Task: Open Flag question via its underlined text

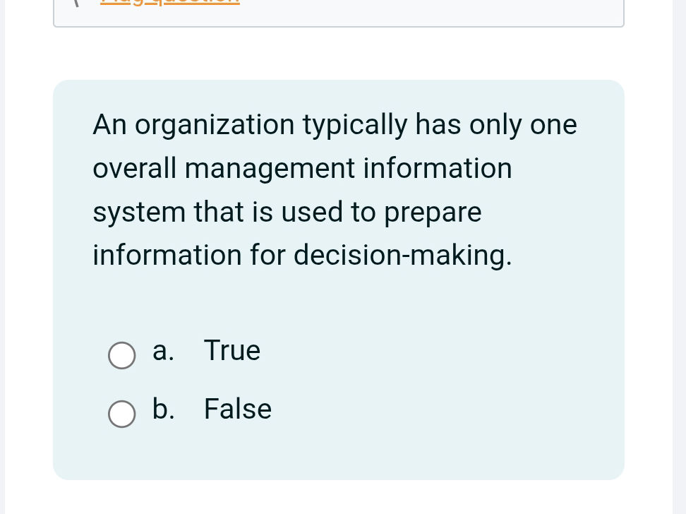Action: [169, 2]
